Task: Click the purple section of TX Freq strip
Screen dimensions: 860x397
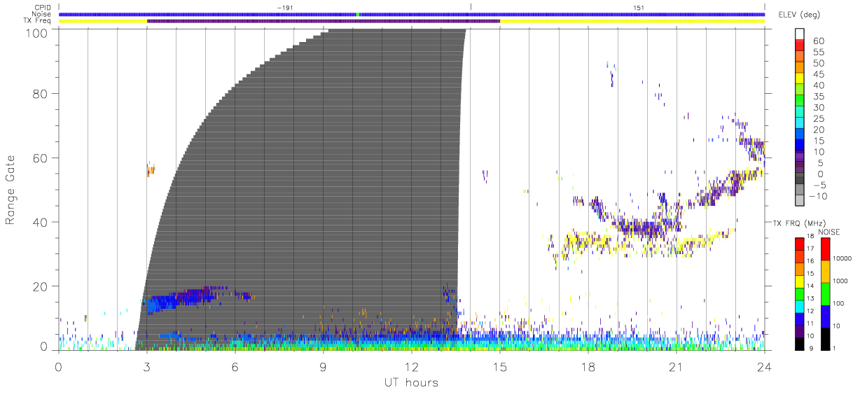Action: (324, 21)
